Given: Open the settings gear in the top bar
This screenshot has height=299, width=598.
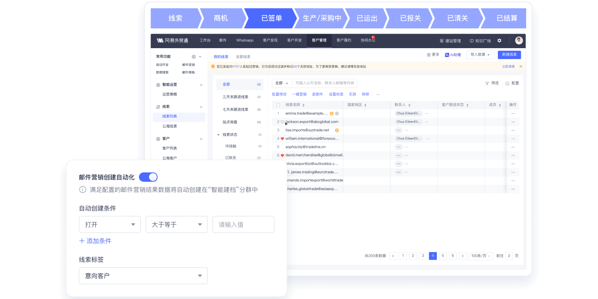Looking at the screenshot, I should (x=500, y=40).
